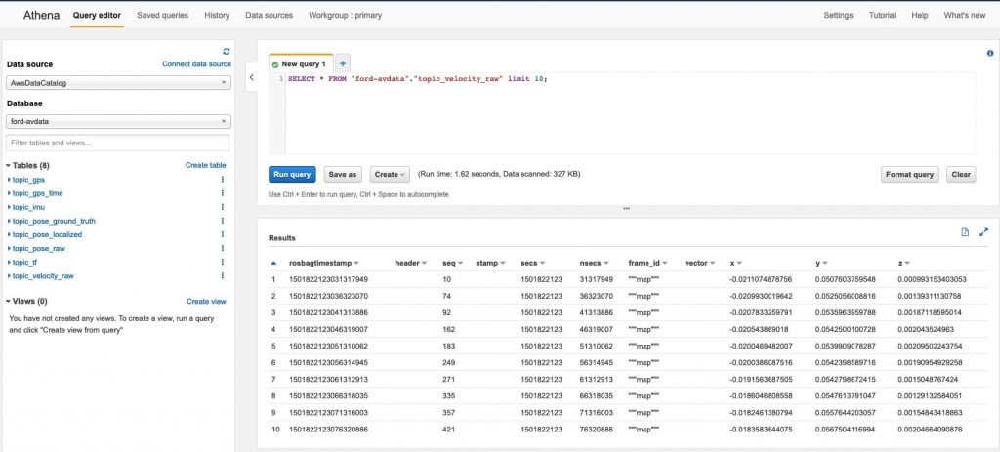Open the Database dropdown ford-avdata
1000x452 pixels.
118,121
